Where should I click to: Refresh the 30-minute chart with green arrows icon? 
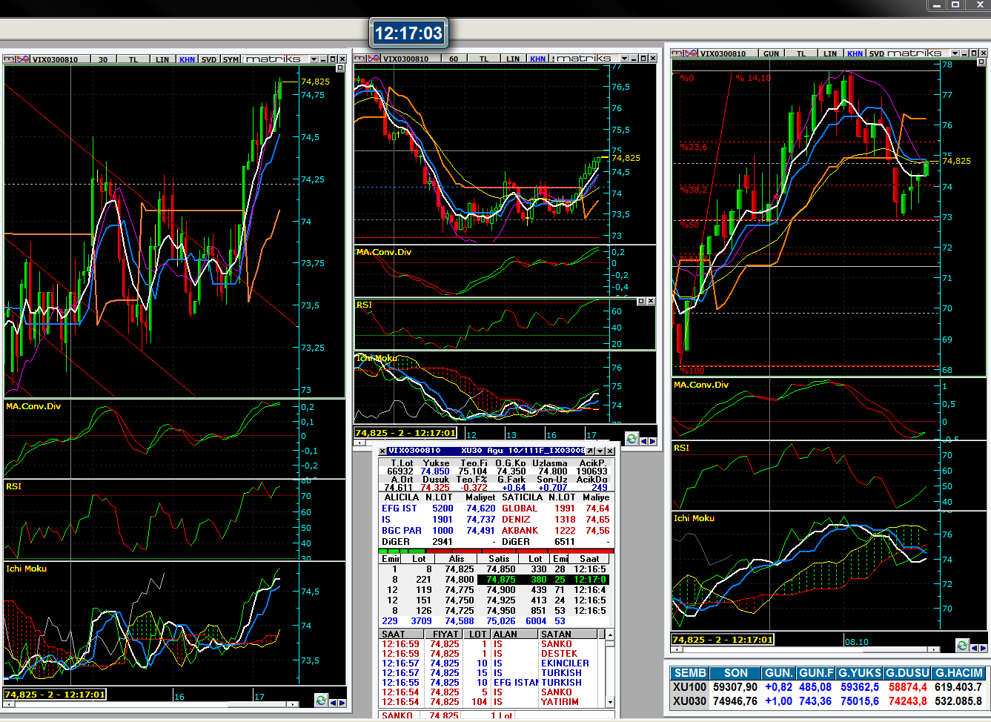click(321, 701)
